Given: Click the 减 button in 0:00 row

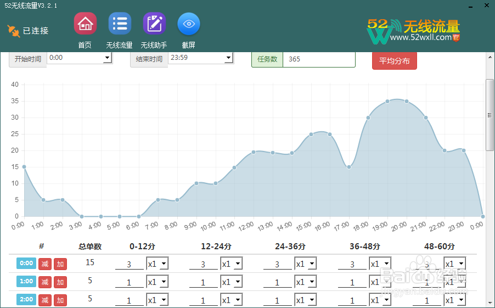Looking at the screenshot, I should click(x=45, y=264).
